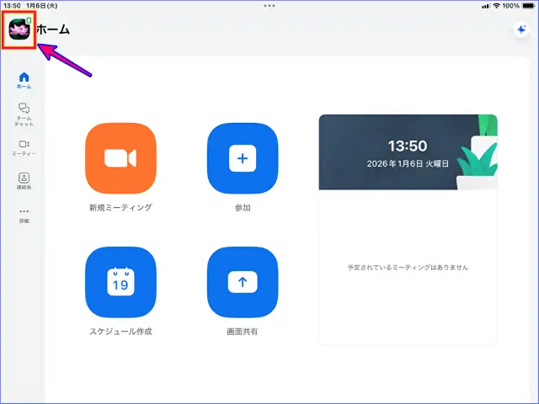This screenshot has width=539, height=404.
Task: Switch to the ミーティング sidebar tab
Action: coord(24,148)
